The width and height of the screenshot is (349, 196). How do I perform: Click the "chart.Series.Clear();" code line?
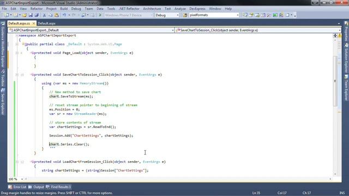coord(69,144)
